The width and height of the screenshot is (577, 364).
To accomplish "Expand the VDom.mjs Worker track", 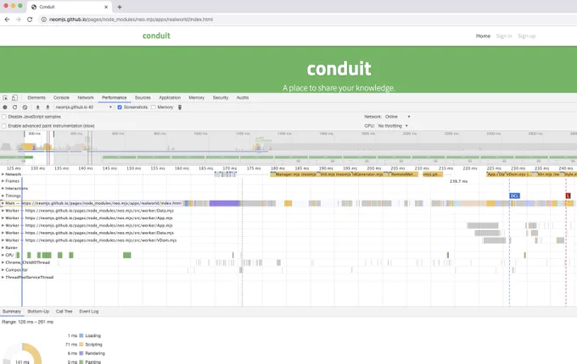I will click(3, 240).
